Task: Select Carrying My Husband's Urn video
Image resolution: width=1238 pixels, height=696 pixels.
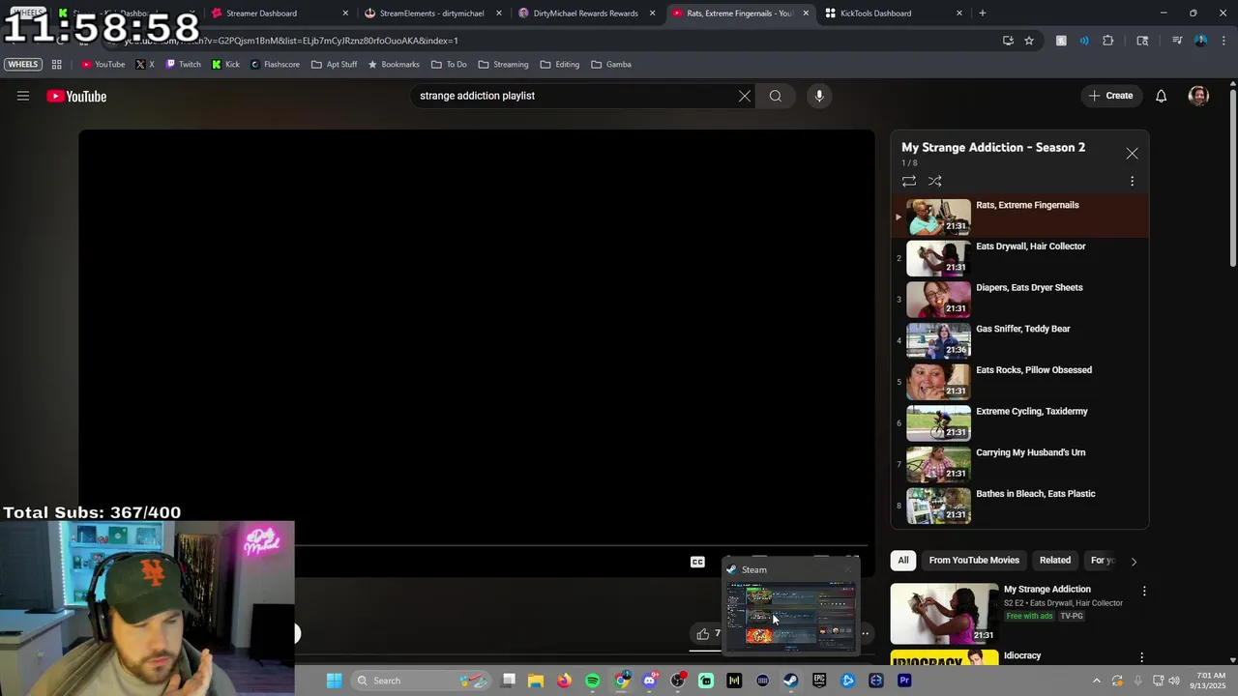Action: pos(1019,465)
